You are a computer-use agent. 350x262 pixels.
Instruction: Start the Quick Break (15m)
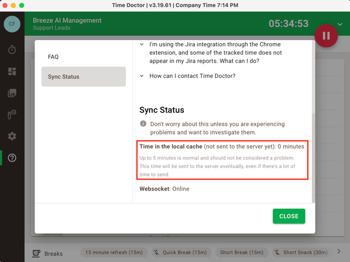[x=181, y=253]
